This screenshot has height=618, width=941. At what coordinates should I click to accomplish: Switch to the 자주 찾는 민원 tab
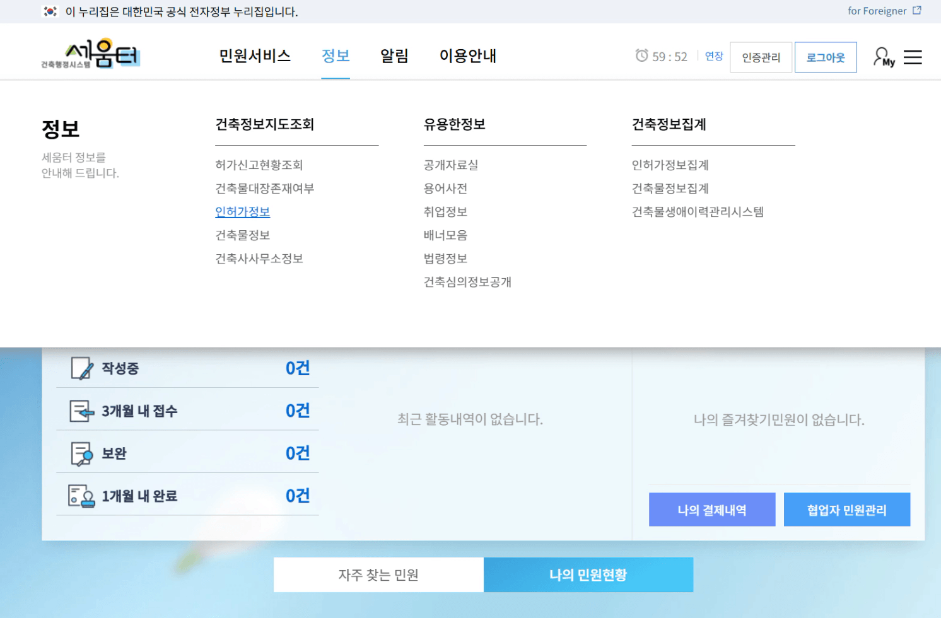tap(378, 574)
